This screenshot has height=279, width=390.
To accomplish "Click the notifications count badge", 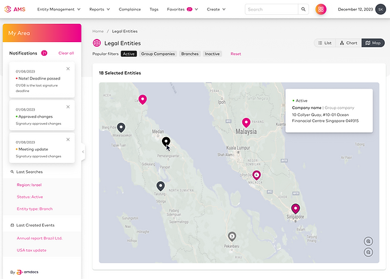I will 44,53.
